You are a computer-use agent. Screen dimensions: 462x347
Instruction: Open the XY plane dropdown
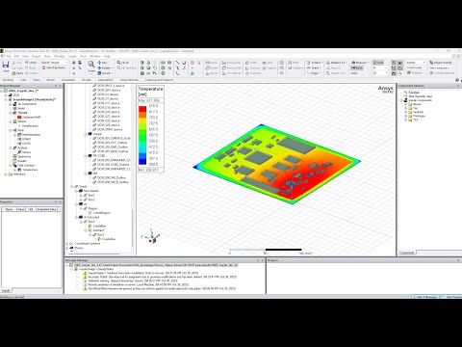(380, 67)
